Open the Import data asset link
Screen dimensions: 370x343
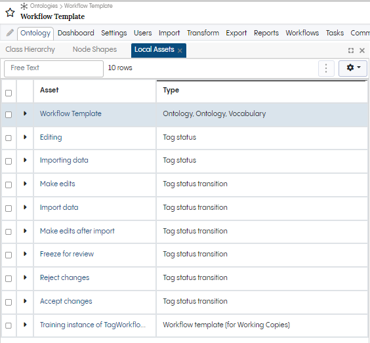59,207
